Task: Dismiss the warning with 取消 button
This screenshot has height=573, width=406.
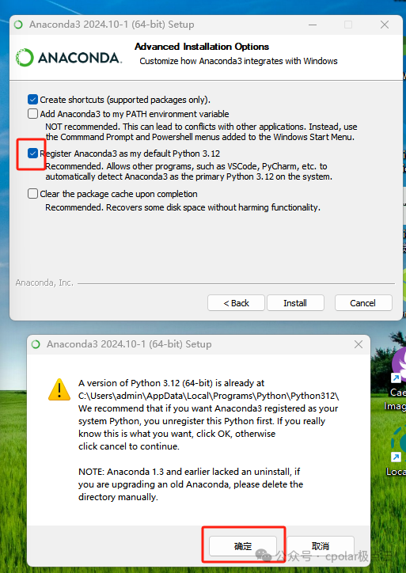Action: (321, 546)
